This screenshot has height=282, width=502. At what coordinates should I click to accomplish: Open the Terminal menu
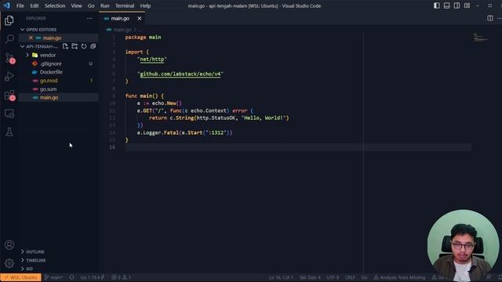[125, 5]
